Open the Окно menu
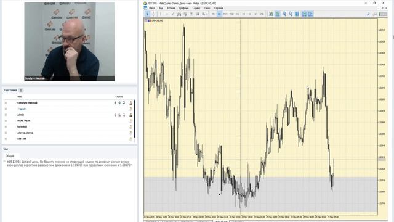Image resolution: width=394 pixels, height=222 pixels. coord(207,8)
